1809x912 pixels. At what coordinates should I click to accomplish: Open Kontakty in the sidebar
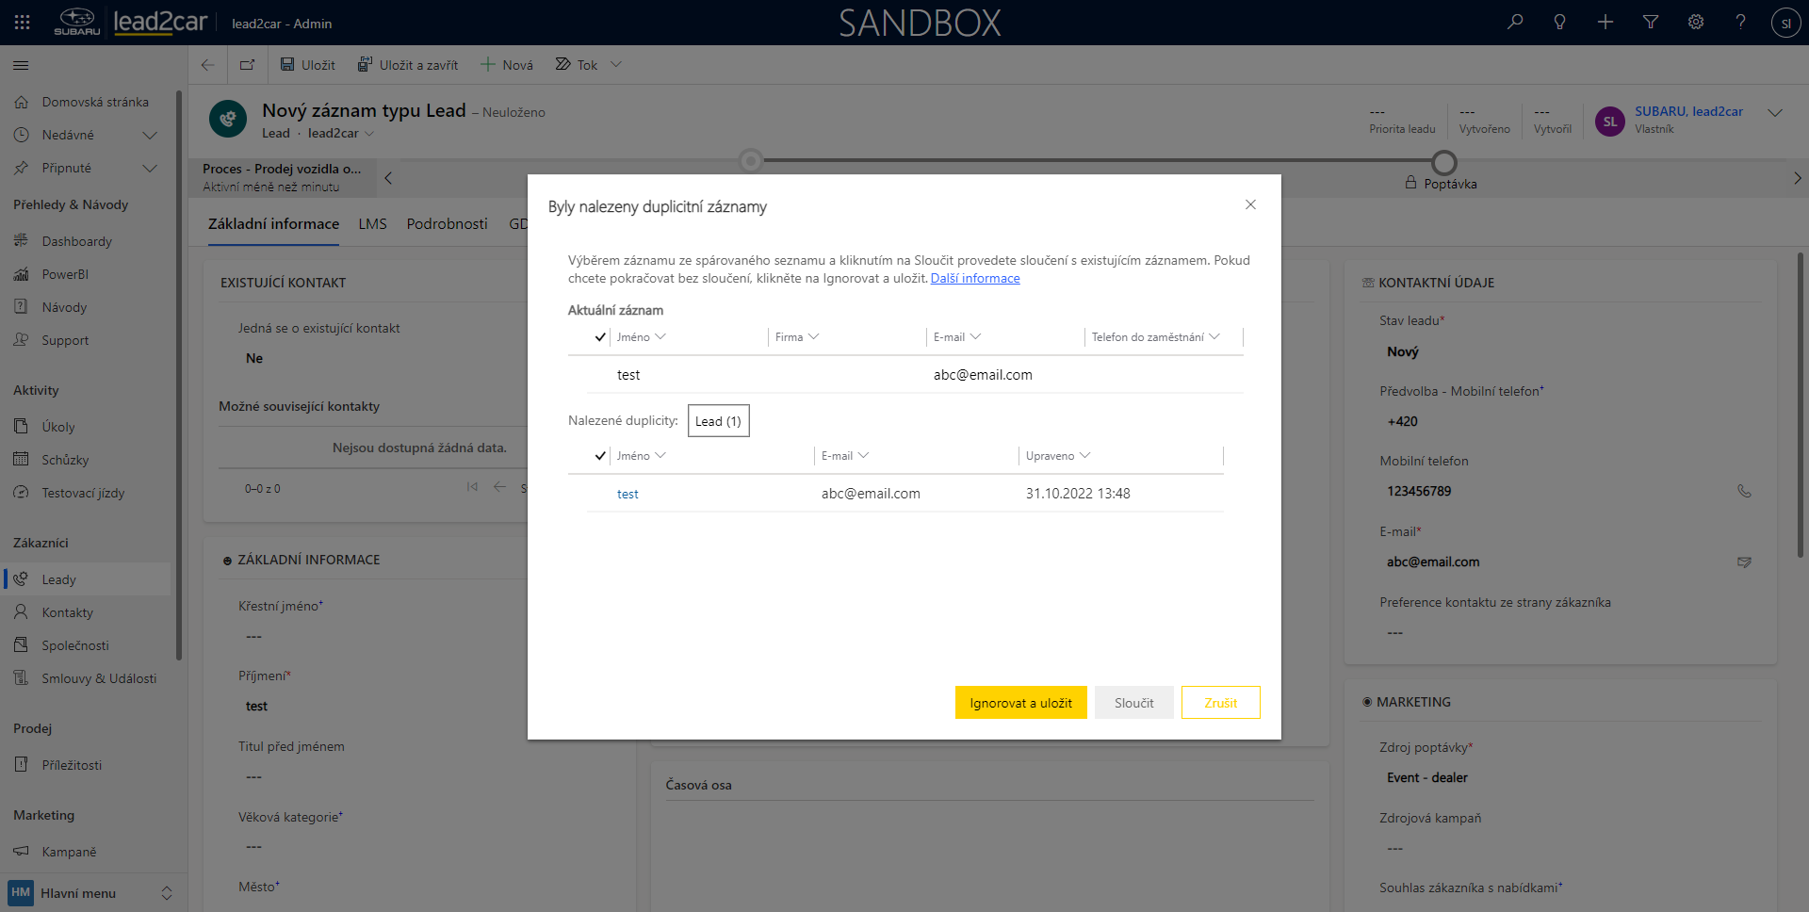coord(67,612)
